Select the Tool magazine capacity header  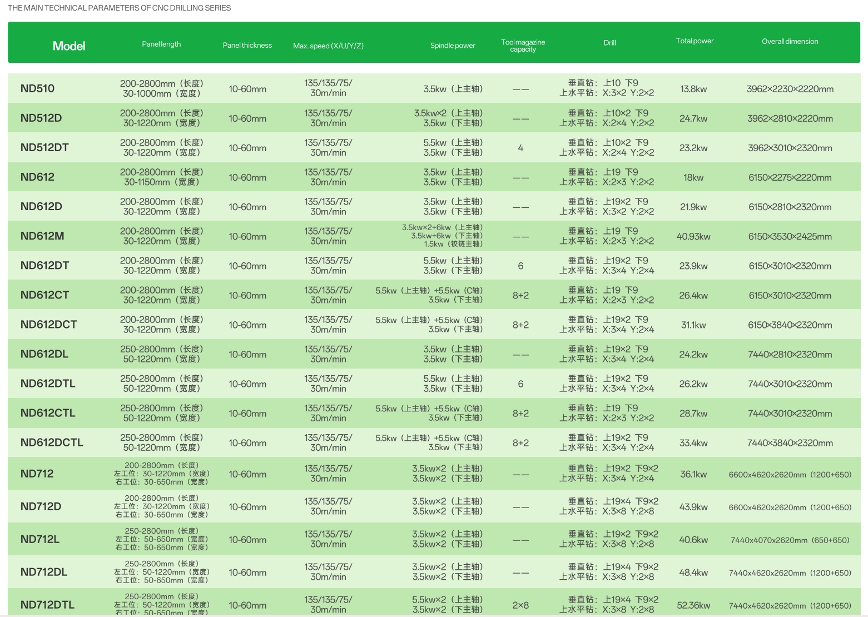(523, 46)
